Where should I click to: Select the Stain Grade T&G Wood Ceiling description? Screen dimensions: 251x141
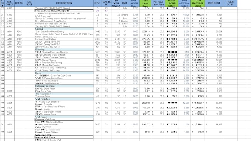(64, 31)
